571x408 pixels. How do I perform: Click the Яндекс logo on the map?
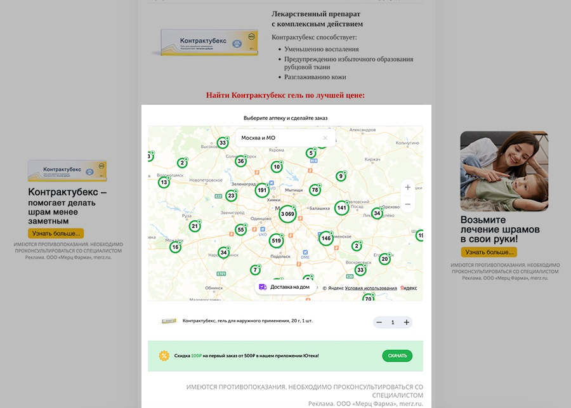[409, 288]
